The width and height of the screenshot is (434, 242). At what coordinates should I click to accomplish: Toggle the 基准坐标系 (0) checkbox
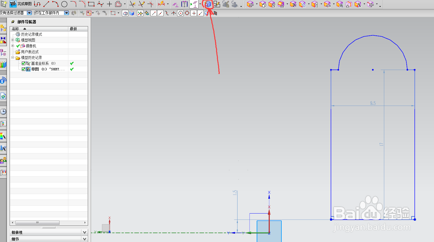pos(24,63)
